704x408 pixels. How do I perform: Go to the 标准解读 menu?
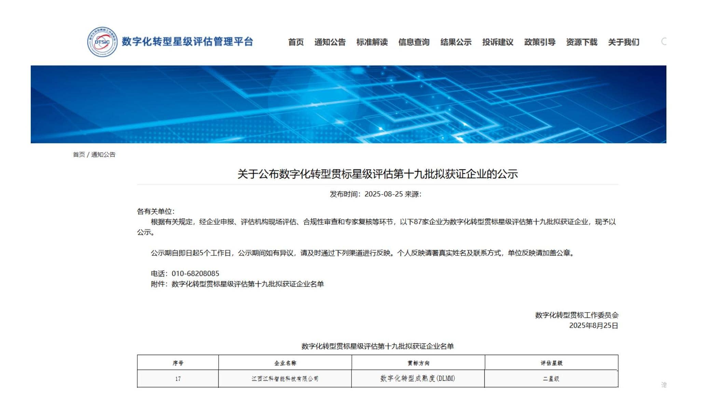(372, 42)
